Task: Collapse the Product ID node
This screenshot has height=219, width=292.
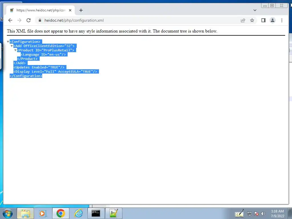Action: [15, 50]
